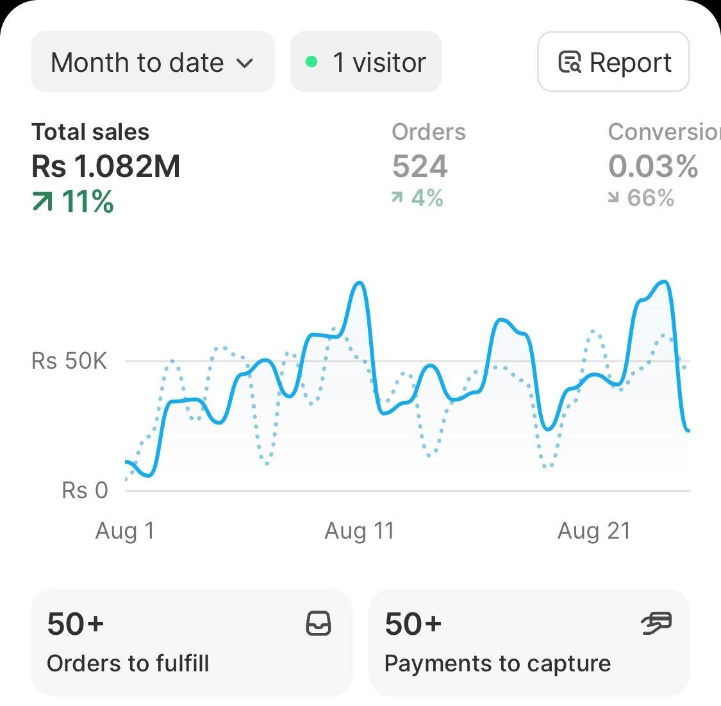721x706 pixels.
Task: Open the Month to date range dropdown
Action: point(153,62)
